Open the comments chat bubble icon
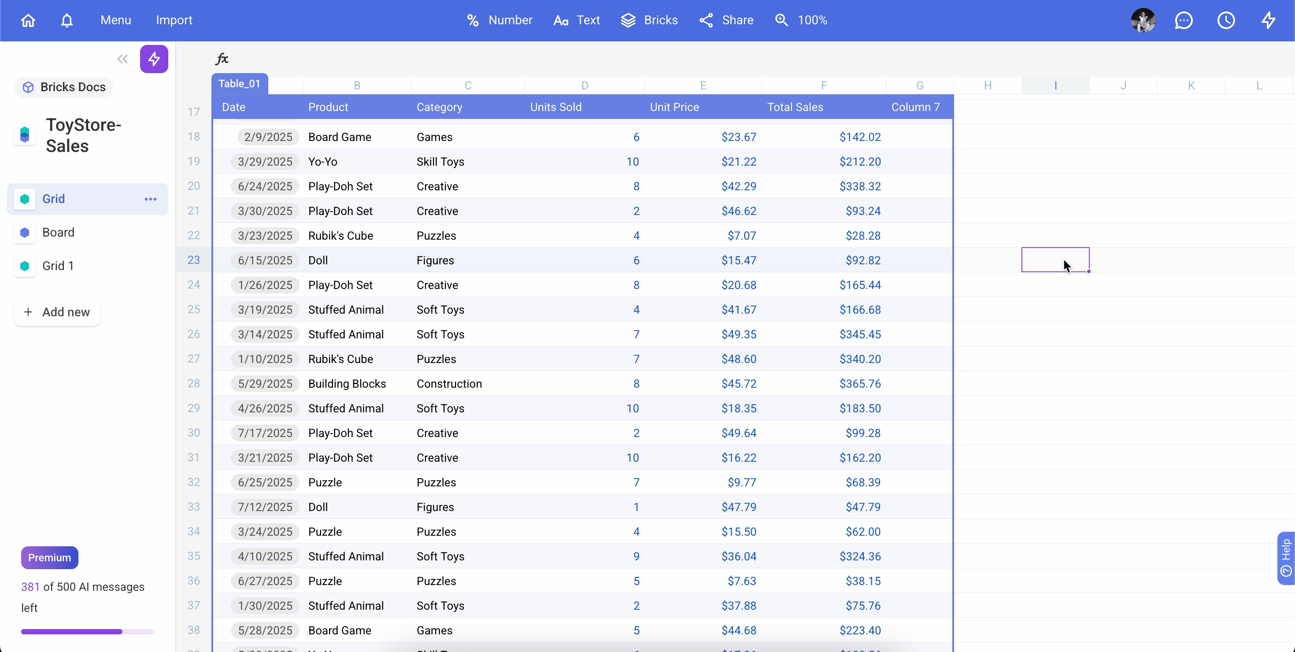The image size is (1295, 652). 1184,20
